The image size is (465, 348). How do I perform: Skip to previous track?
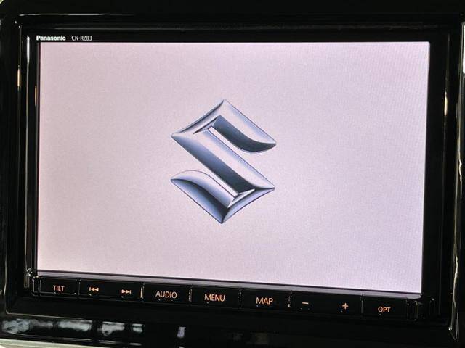pyautogui.click(x=94, y=289)
